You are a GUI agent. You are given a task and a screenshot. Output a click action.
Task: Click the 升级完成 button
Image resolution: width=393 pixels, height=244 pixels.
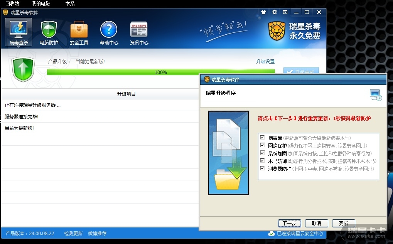click(x=301, y=71)
